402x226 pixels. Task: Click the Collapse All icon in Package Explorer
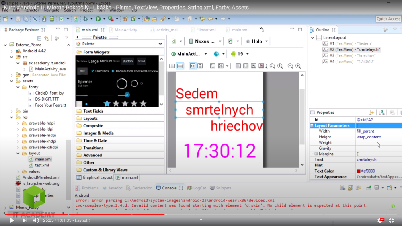click(x=39, y=38)
